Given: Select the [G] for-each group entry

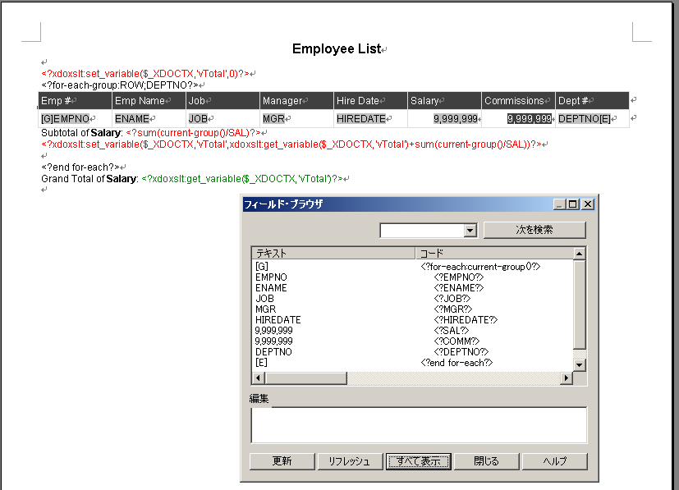Looking at the screenshot, I should click(x=264, y=266).
